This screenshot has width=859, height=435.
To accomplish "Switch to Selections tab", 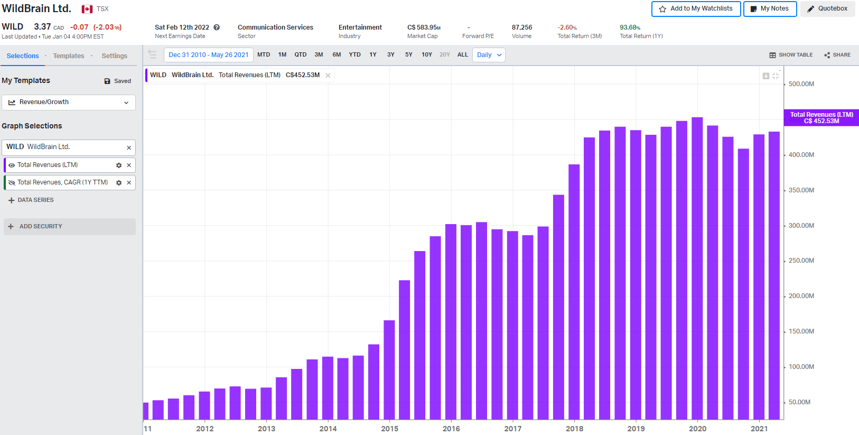I will [x=23, y=56].
